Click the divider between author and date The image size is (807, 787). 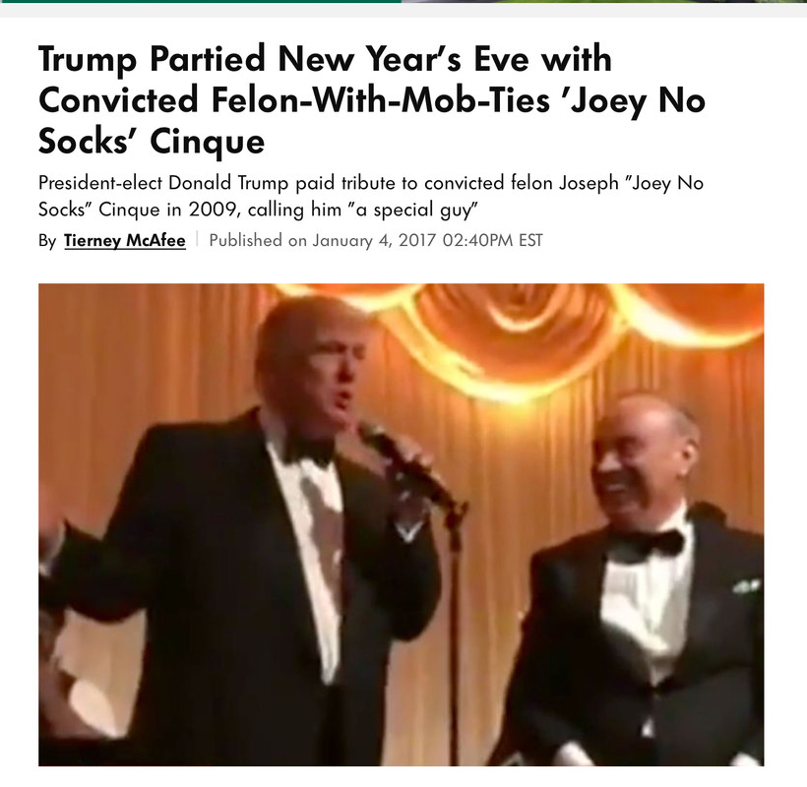tap(197, 240)
